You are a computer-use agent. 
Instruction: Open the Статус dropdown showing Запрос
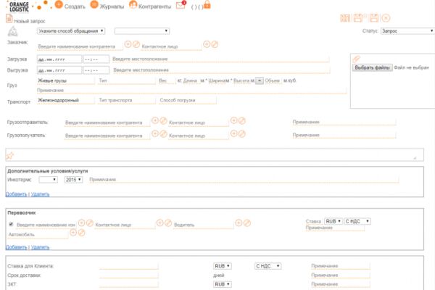click(x=407, y=30)
